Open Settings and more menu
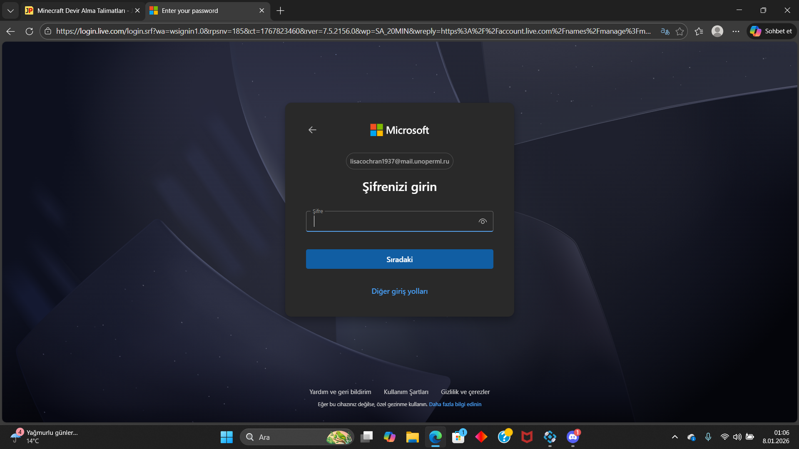 coord(736,31)
